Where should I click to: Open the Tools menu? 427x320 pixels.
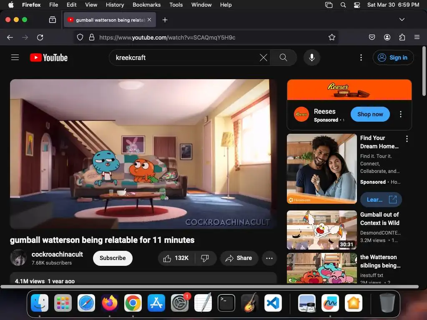tap(176, 5)
